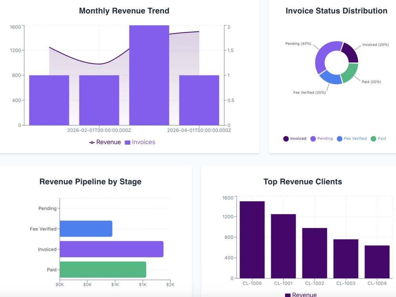Click the CL-1002 revenue bar
The width and height of the screenshot is (396, 297).
(x=315, y=253)
